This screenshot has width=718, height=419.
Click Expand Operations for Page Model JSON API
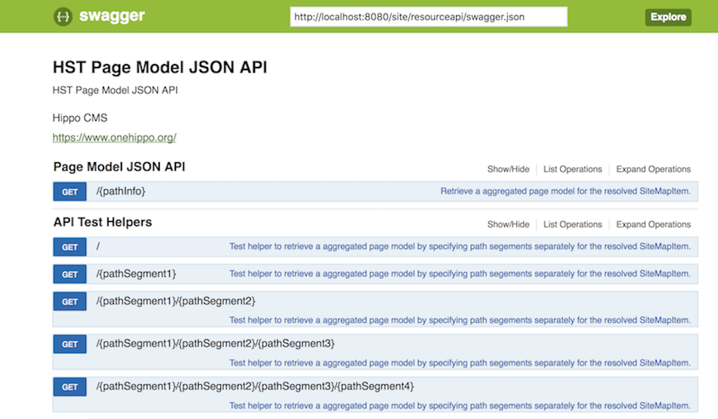coord(653,169)
